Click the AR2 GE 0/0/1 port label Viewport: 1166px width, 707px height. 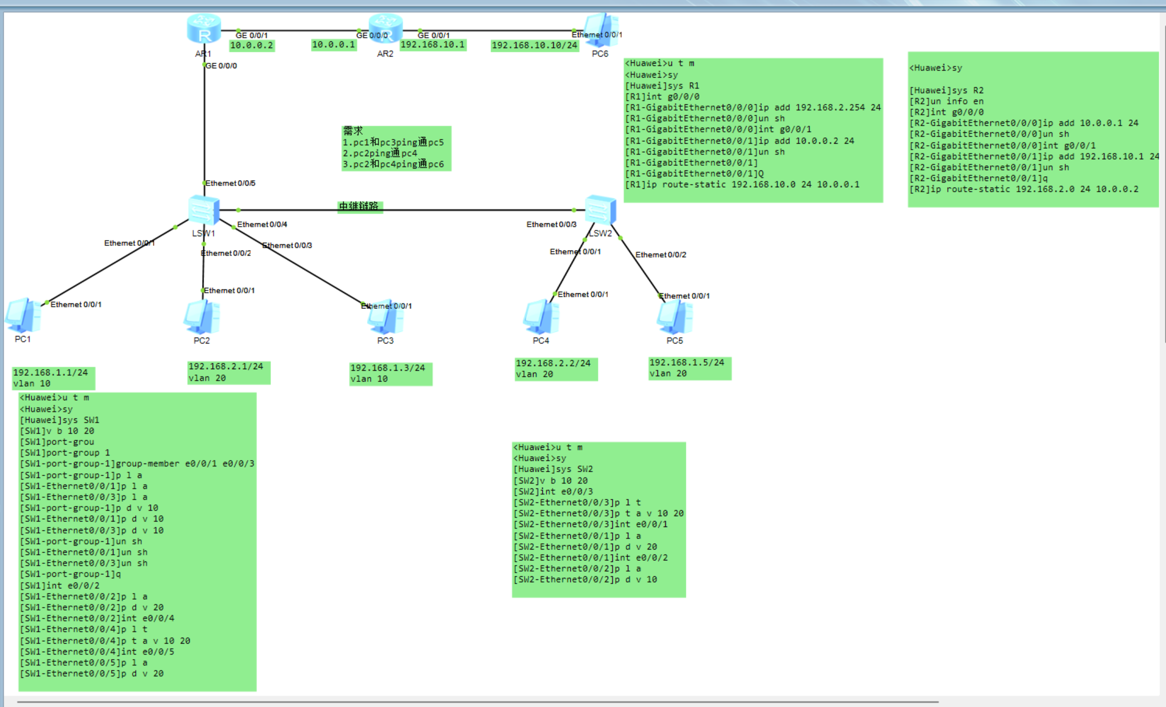[433, 35]
